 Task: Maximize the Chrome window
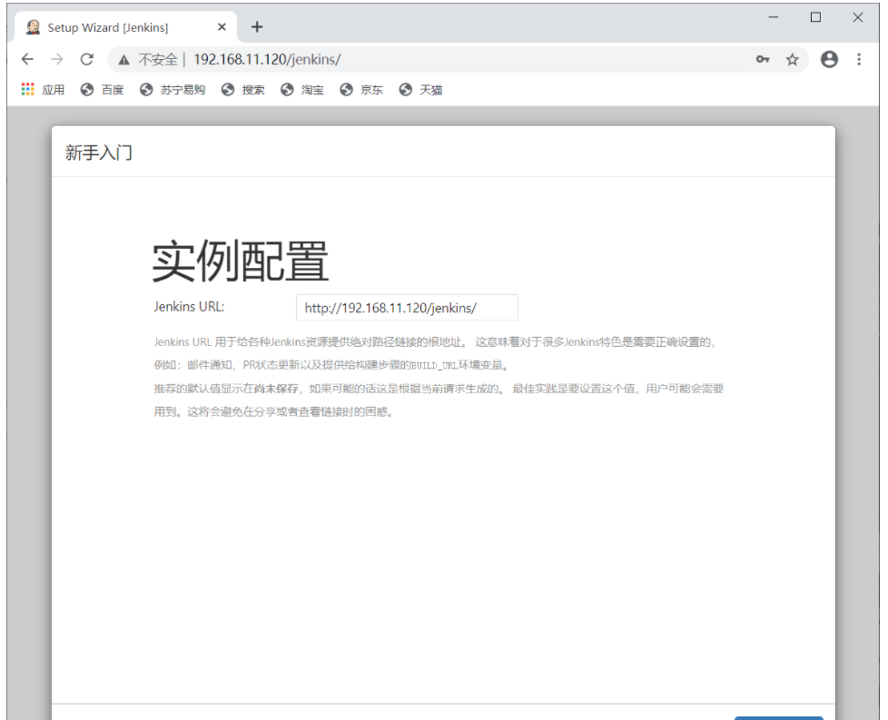click(x=815, y=17)
